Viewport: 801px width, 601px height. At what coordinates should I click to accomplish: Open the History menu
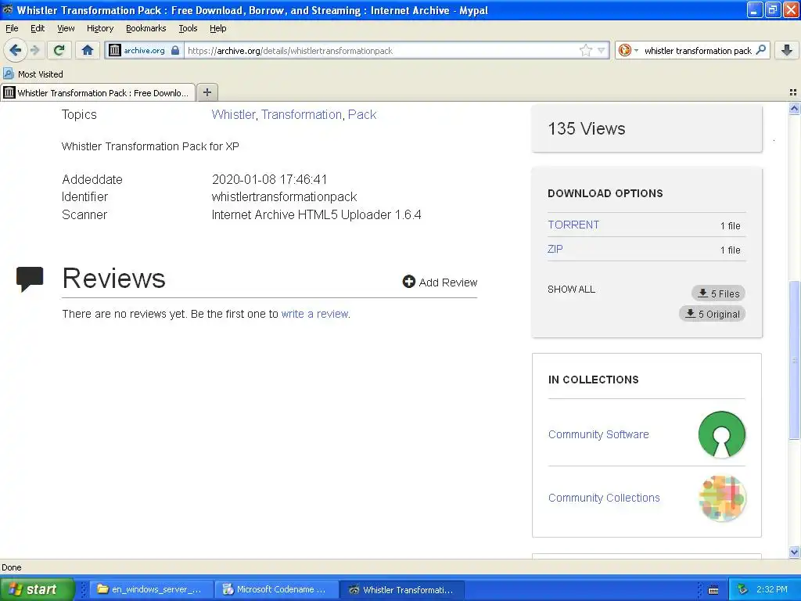pos(99,28)
